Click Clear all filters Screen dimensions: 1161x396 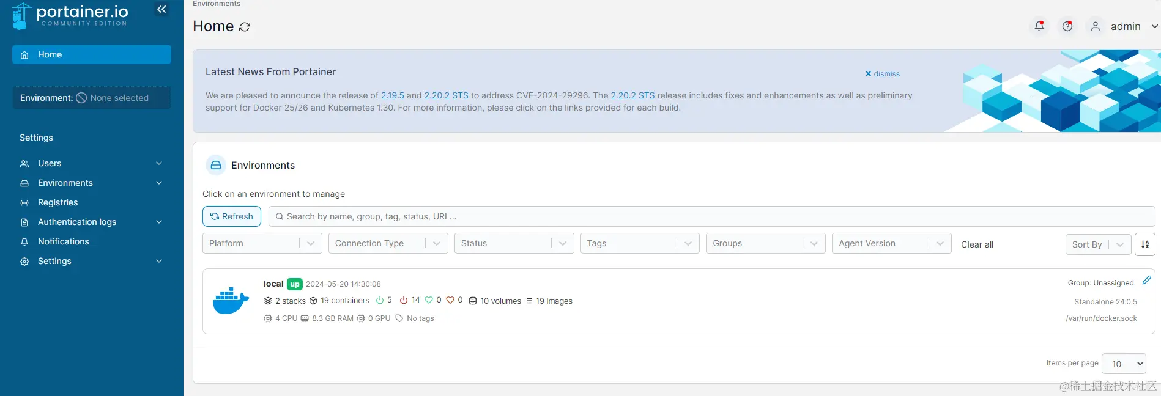(x=977, y=244)
